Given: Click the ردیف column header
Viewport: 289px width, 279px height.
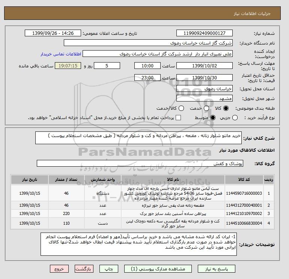Looking at the screenshot, I should pos(269,179).
